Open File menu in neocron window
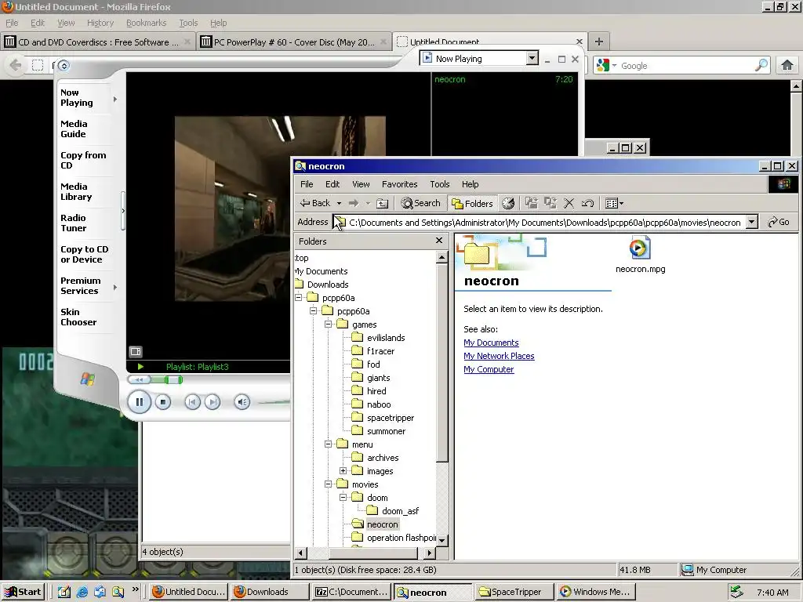Viewport: 803px width, 602px height. (x=307, y=184)
